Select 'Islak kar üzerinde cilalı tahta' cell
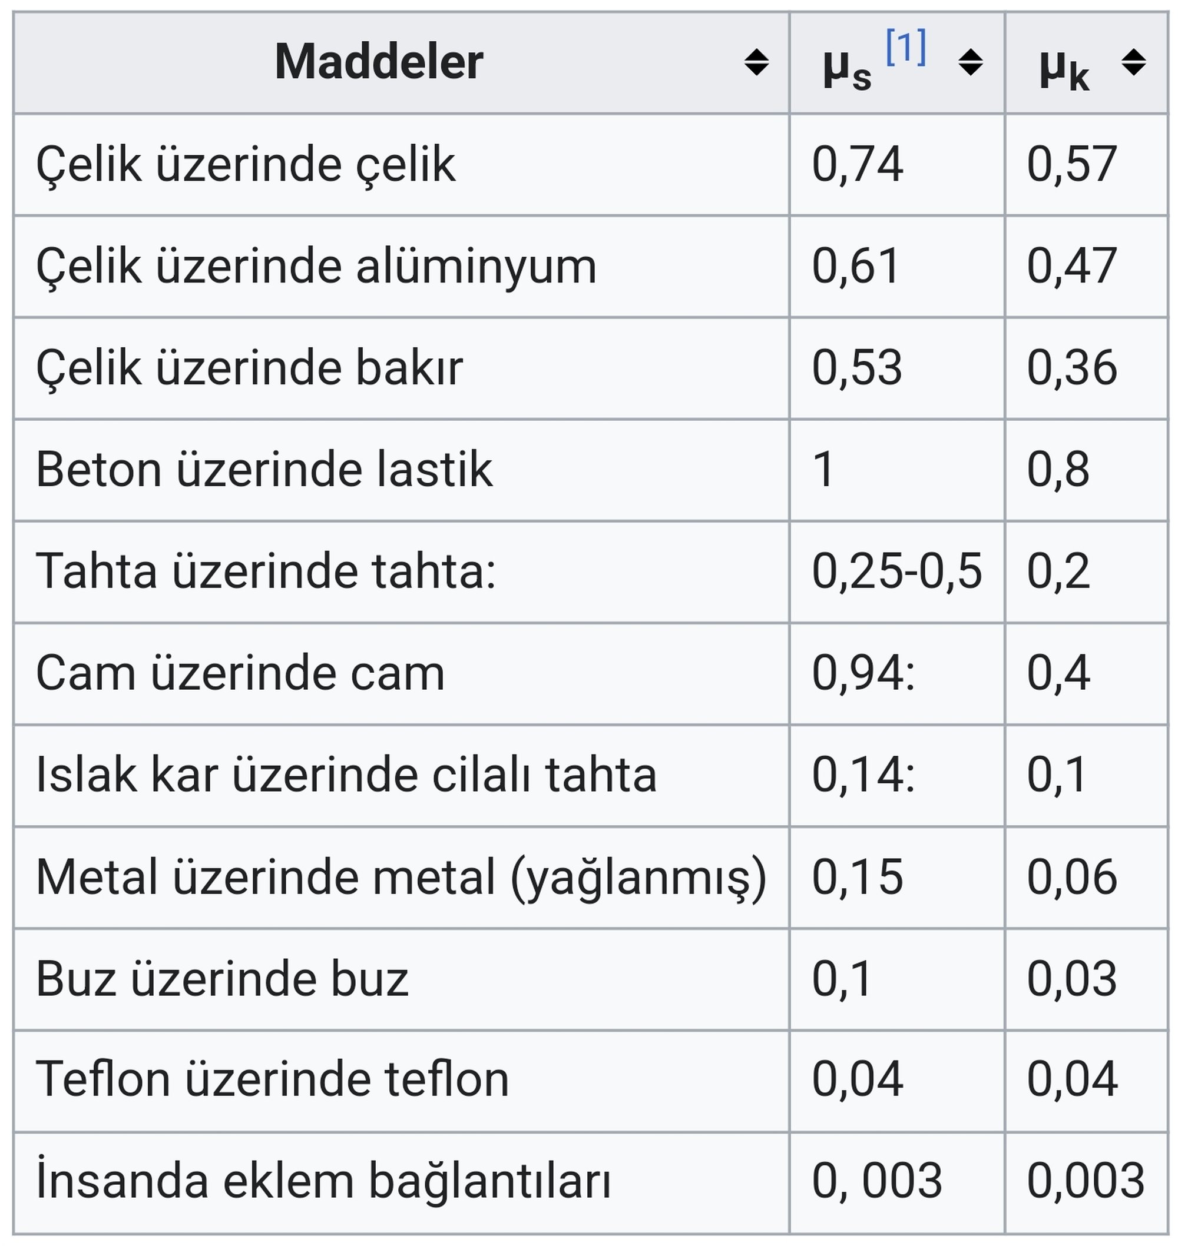This screenshot has height=1246, width=1178. [x=346, y=776]
